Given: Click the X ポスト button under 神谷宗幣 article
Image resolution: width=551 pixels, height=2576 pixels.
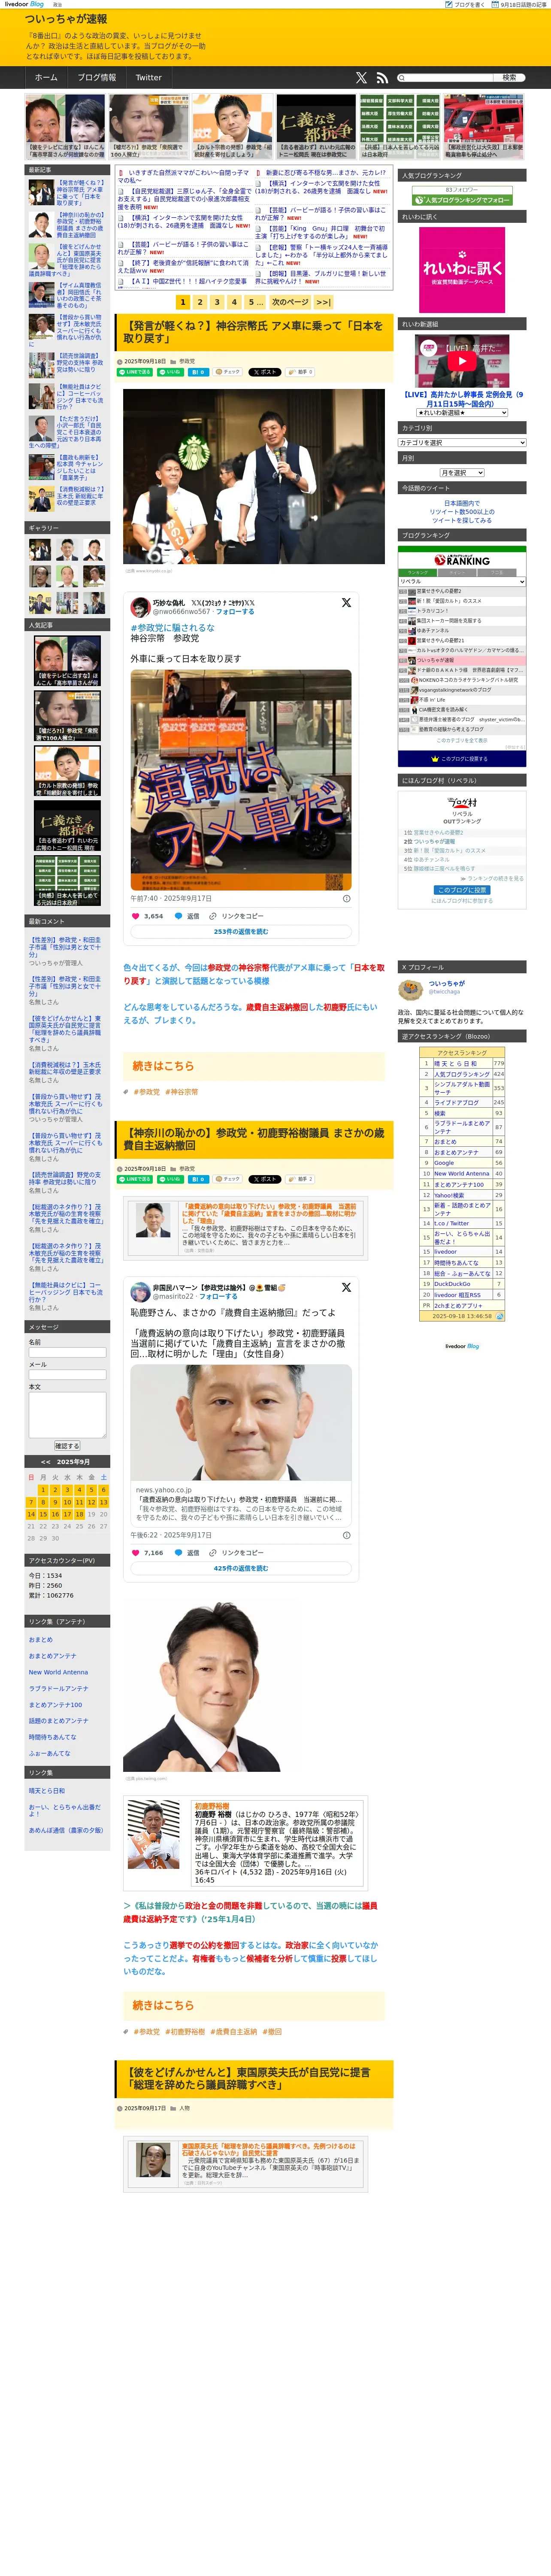Looking at the screenshot, I should coord(265,372).
